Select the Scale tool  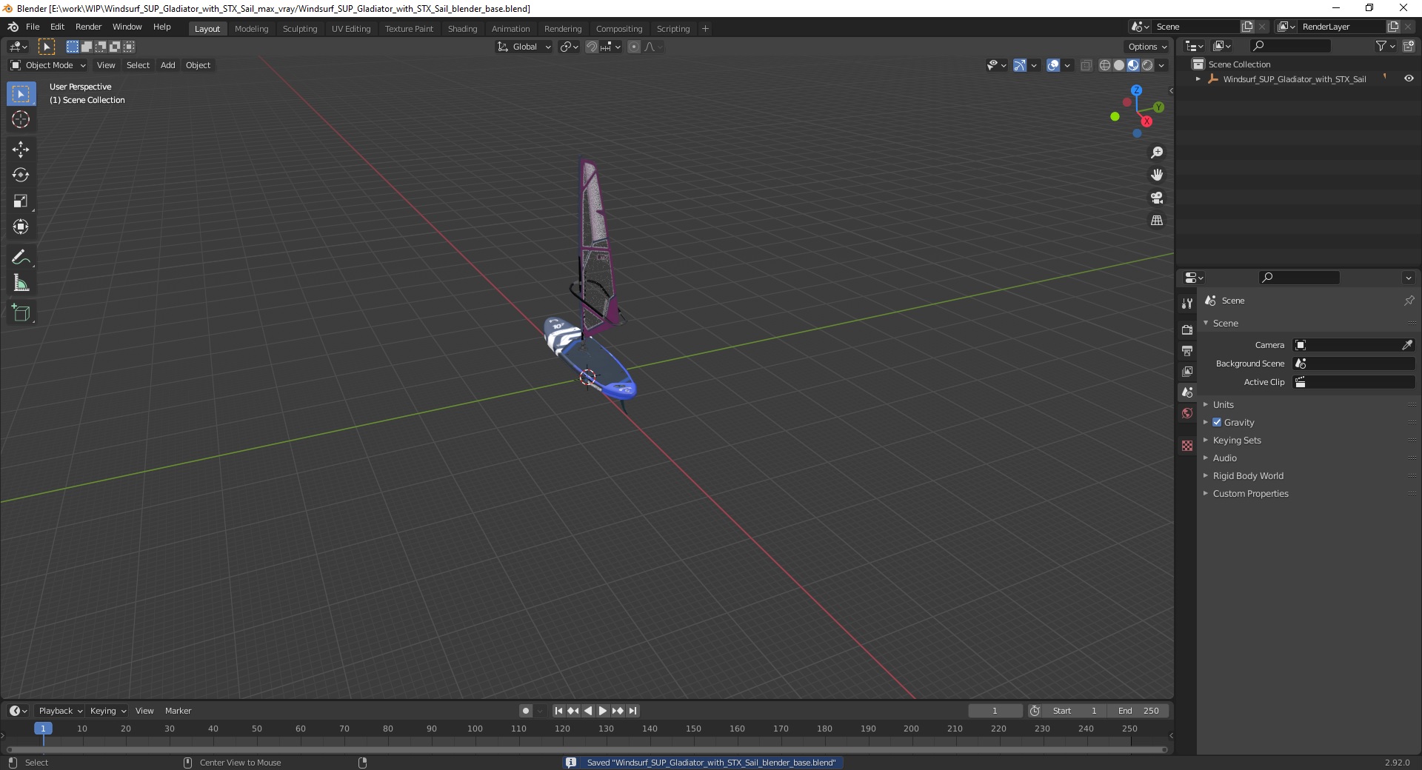pos(21,201)
